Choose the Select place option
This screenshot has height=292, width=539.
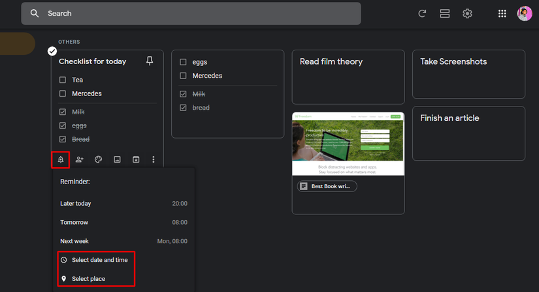123,278
